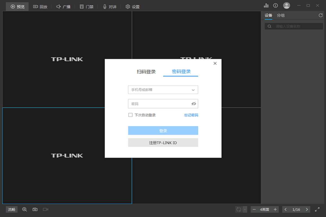
Task: Toggle password visibility eye icon
Action: [193, 104]
